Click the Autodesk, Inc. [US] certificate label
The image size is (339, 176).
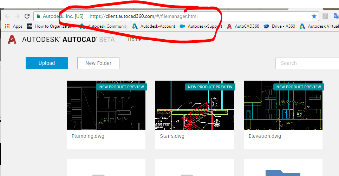click(63, 16)
